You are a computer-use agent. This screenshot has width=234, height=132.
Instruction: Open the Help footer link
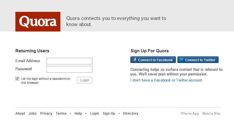pos(78,114)
